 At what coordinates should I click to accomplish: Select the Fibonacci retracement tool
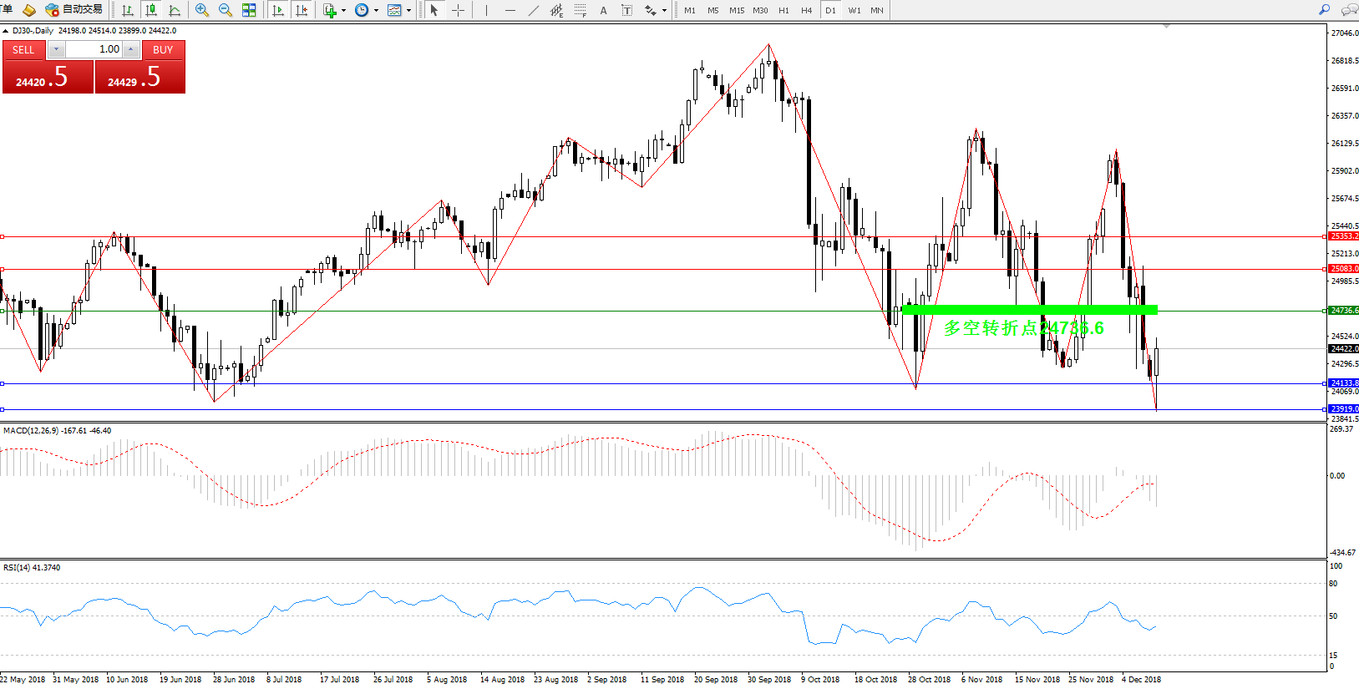click(580, 10)
